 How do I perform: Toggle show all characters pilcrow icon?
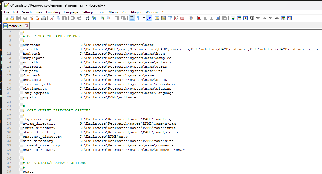tap(138, 18)
